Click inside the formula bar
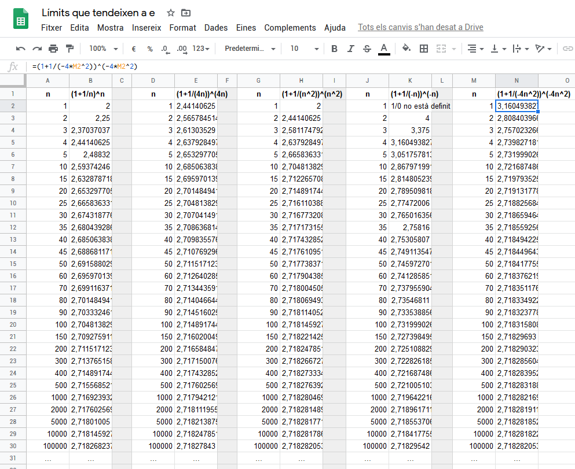575x469 pixels. click(x=290, y=67)
